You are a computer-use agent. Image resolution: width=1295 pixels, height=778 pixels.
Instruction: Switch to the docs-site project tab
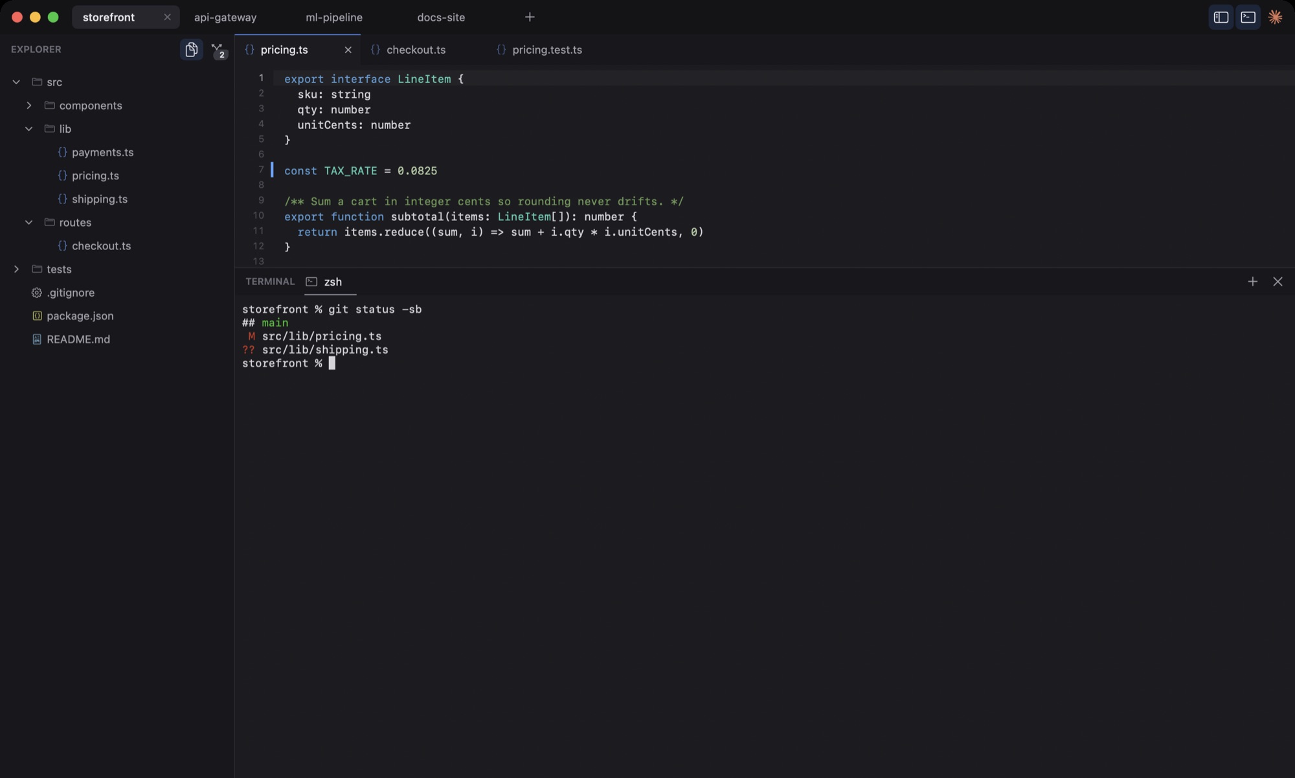tap(441, 17)
